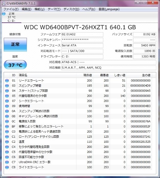160x178 pixels.
Task: Select UltraDMA CRC エラー数 attribute name
Action: coord(35,162)
